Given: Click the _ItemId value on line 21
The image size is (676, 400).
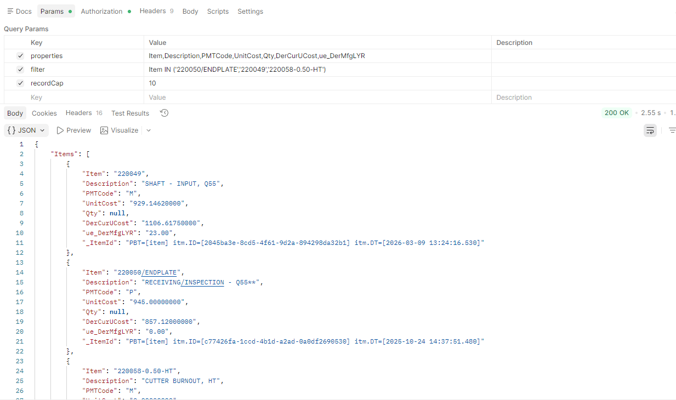Looking at the screenshot, I should (x=305, y=341).
